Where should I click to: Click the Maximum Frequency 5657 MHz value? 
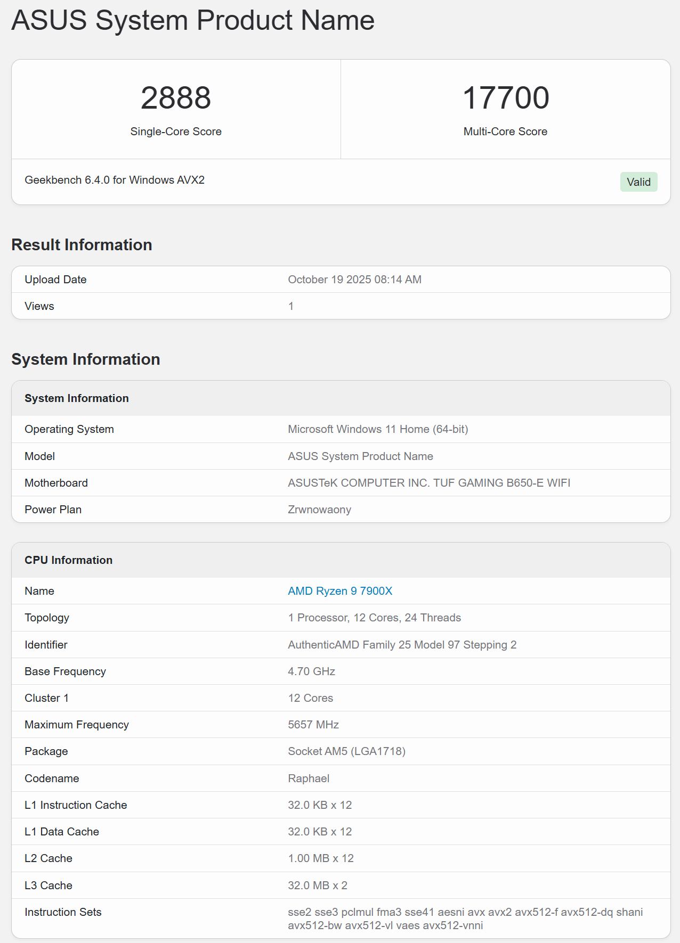point(313,725)
